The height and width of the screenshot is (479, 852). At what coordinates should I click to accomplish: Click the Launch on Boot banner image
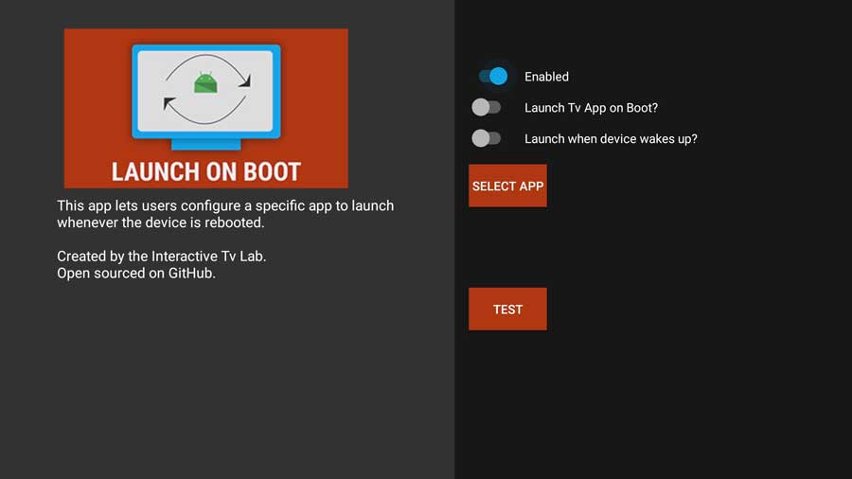tap(206, 108)
